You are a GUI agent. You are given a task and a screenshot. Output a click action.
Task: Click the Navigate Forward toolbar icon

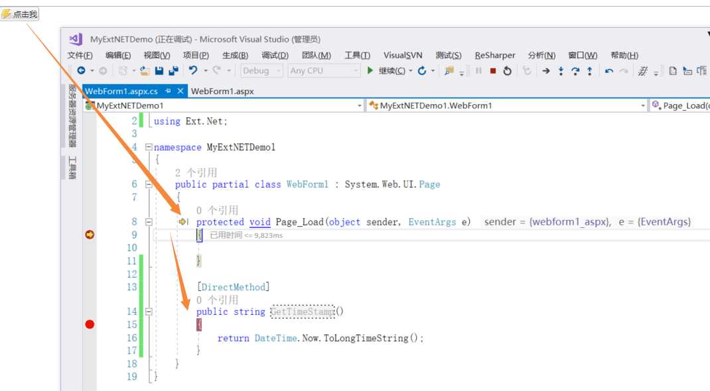(103, 70)
